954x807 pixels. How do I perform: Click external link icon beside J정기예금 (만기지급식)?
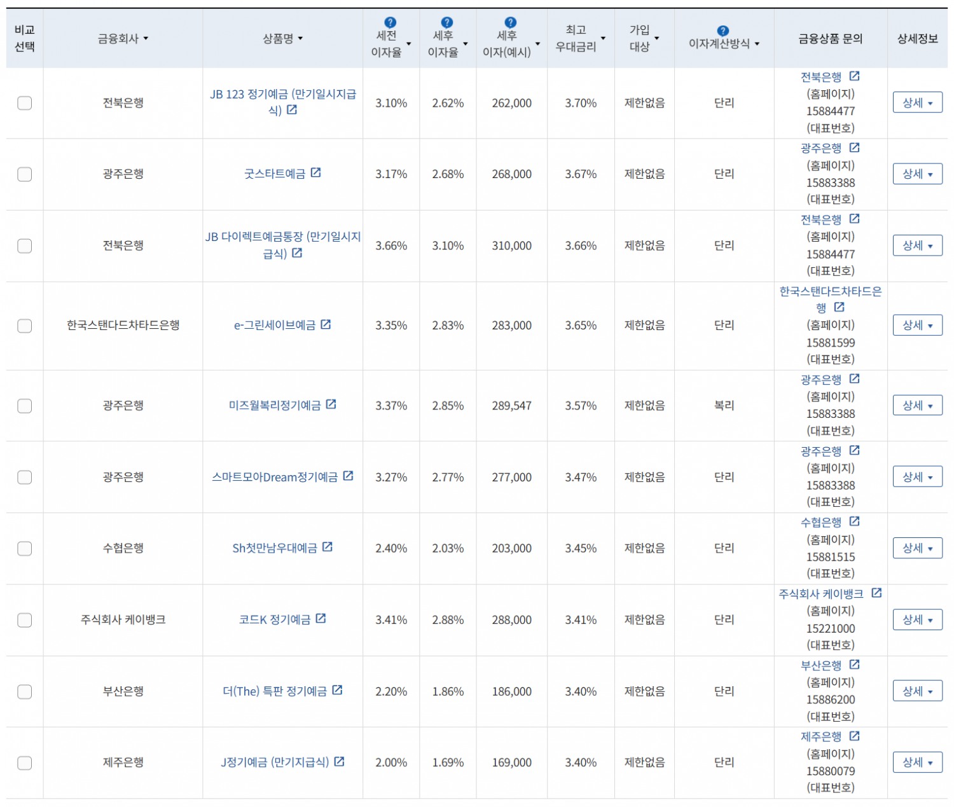[340, 761]
